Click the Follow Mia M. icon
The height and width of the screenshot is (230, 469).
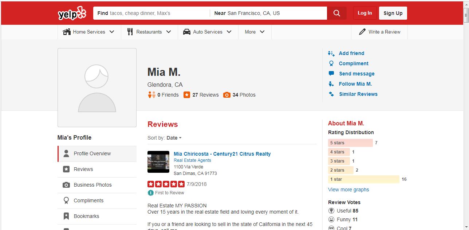tap(331, 84)
